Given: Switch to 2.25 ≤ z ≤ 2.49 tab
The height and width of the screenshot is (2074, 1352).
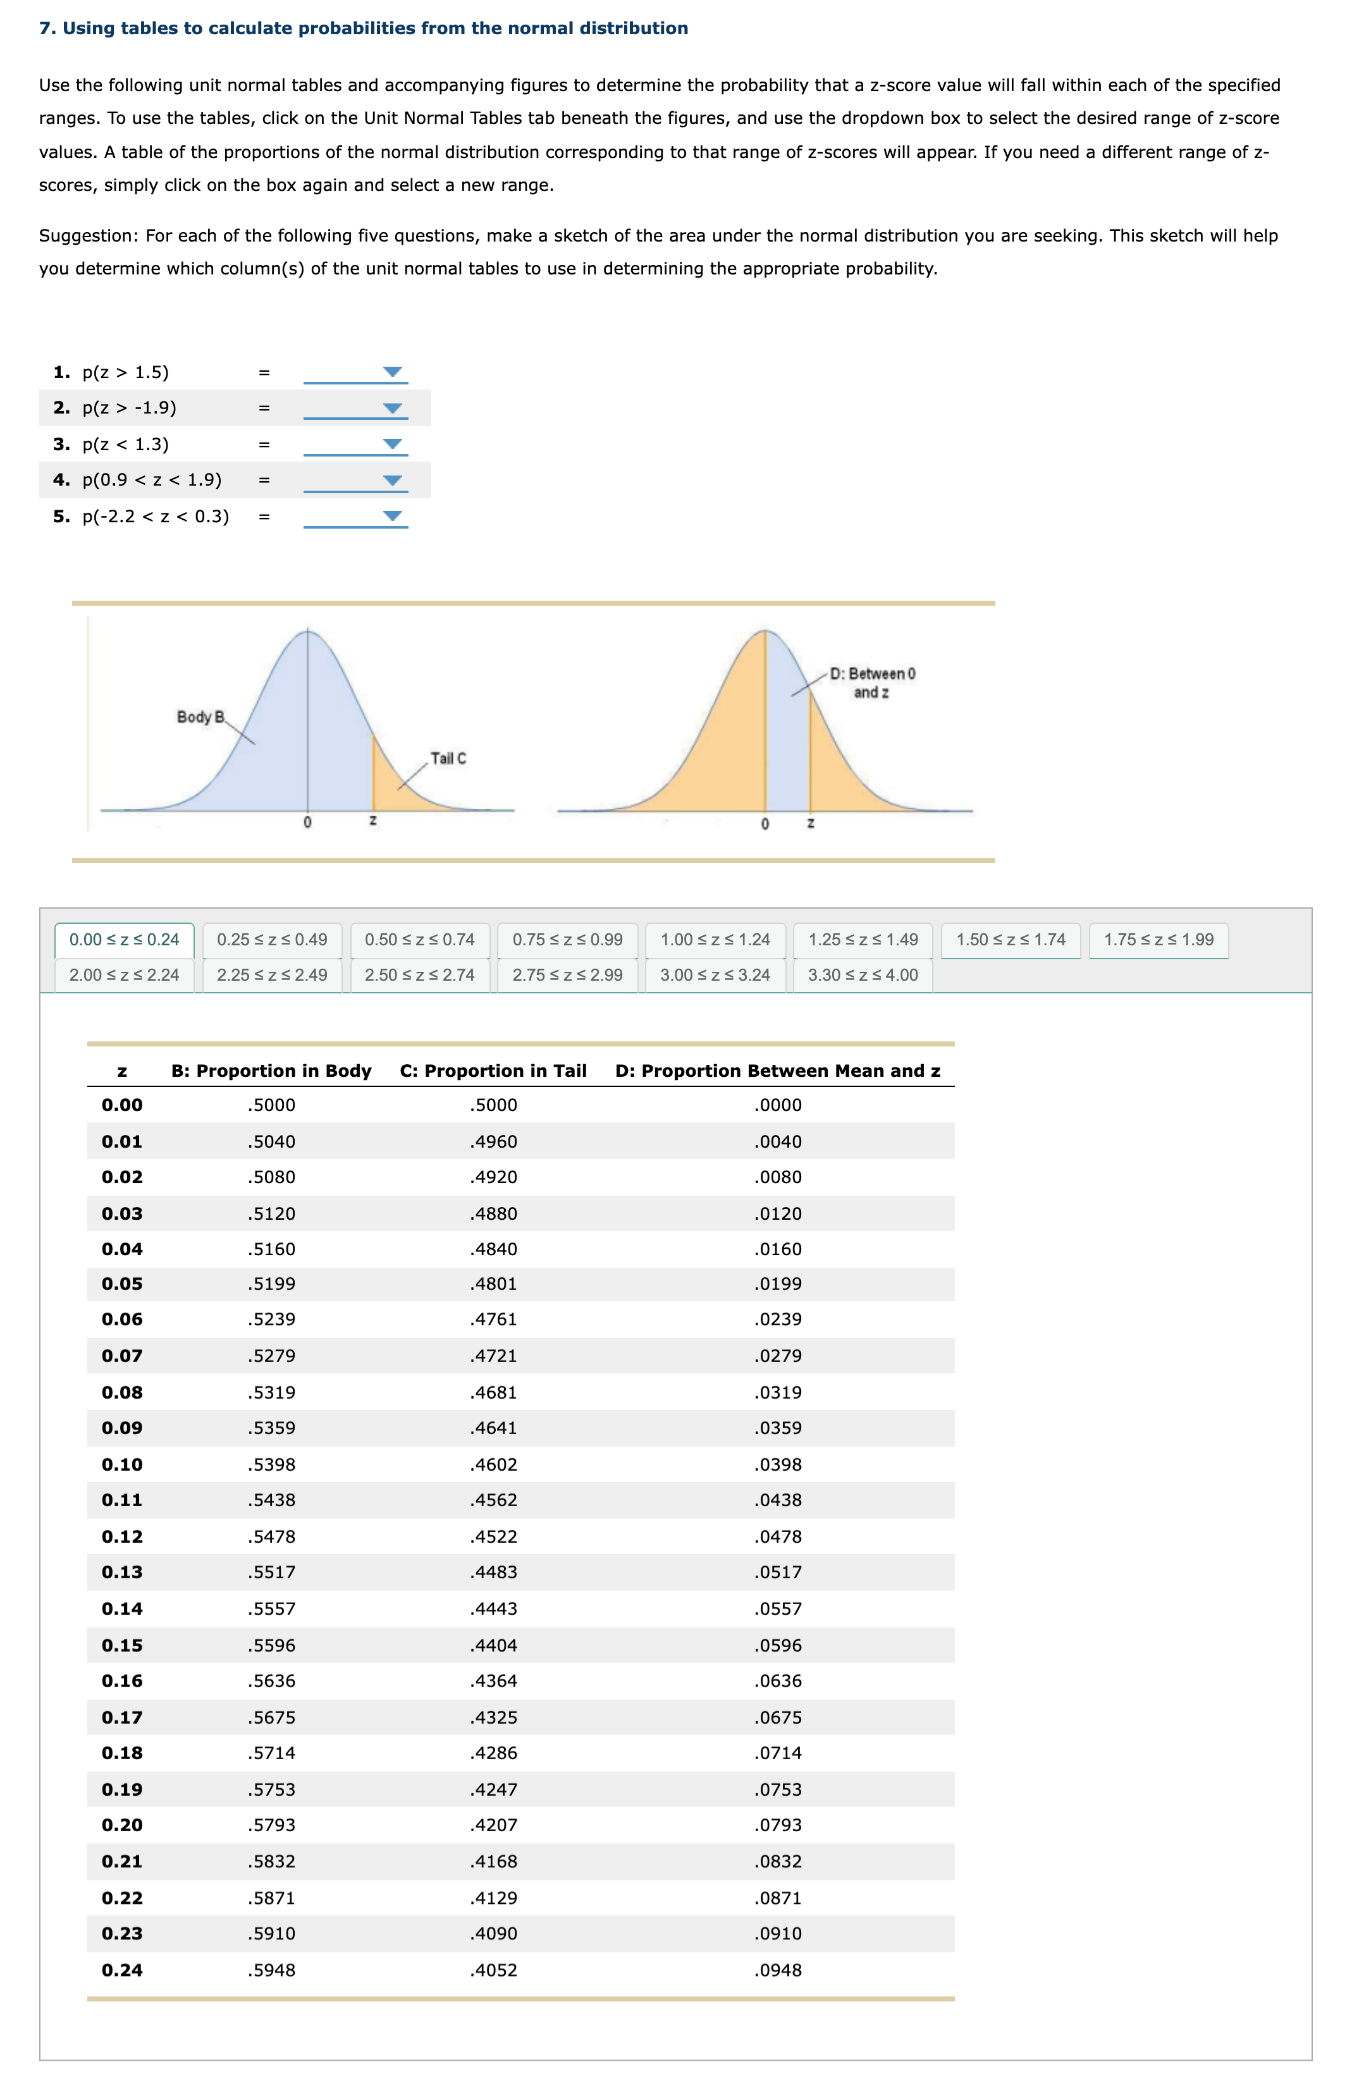Looking at the screenshot, I should (x=272, y=975).
